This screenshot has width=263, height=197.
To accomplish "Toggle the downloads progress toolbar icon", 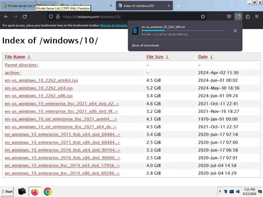I will pyautogui.click(x=238, y=16).
